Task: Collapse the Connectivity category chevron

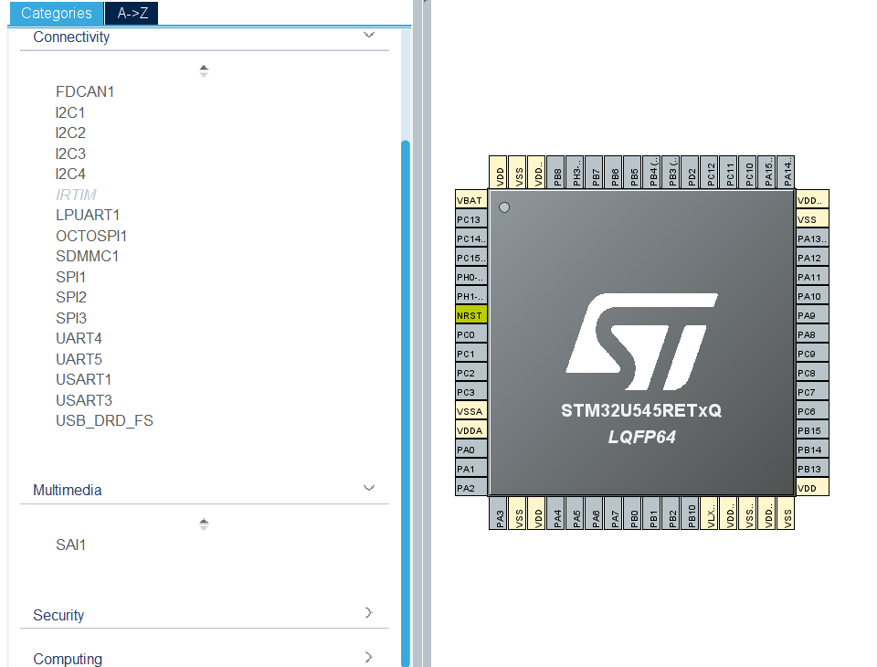Action: pos(368,36)
